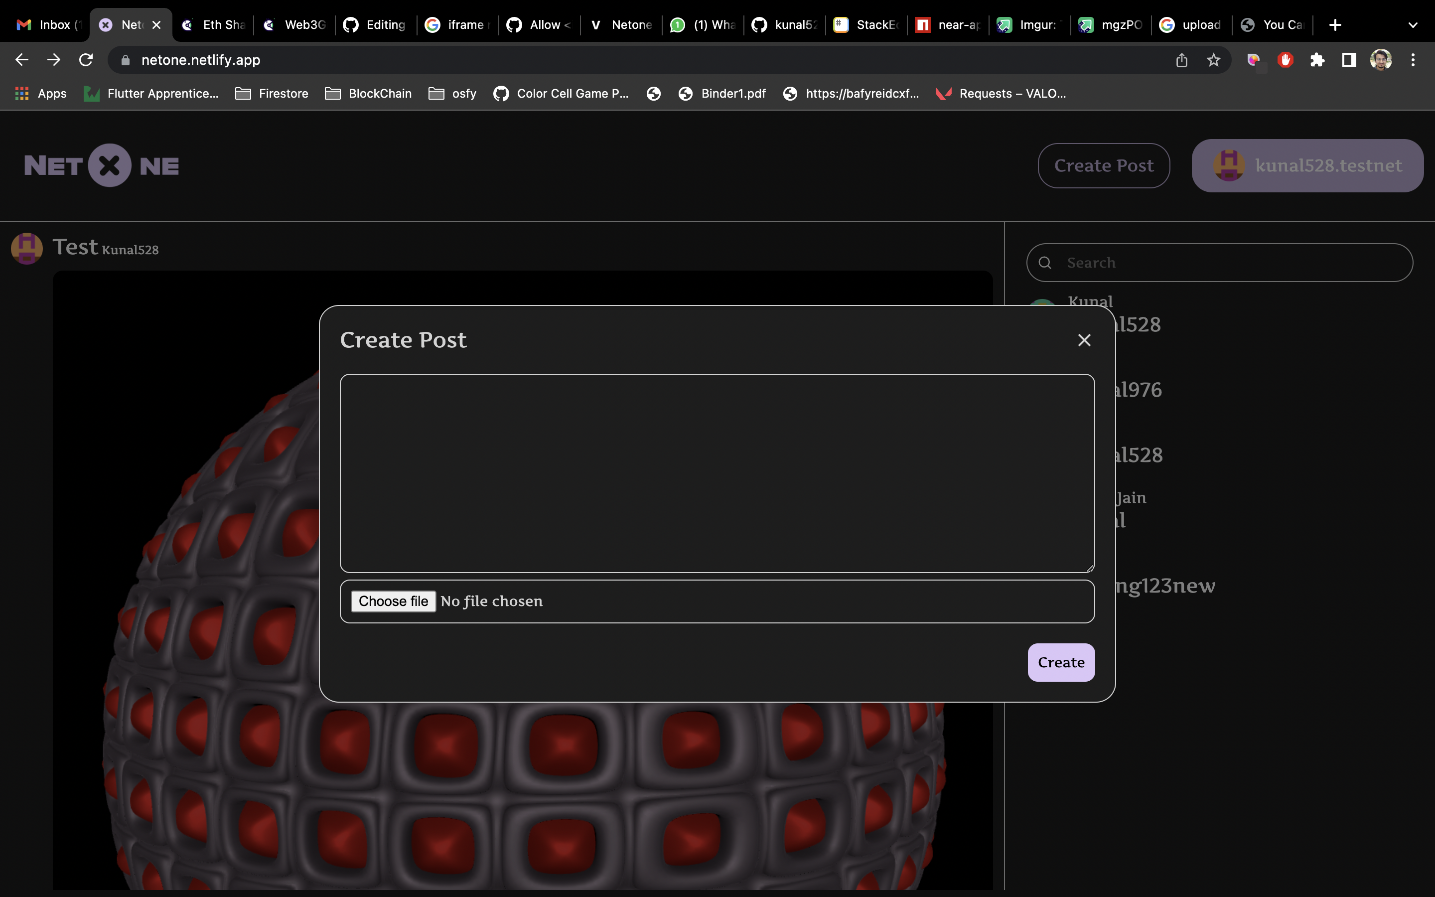
Task: Open a new browser tab
Action: (1335, 25)
